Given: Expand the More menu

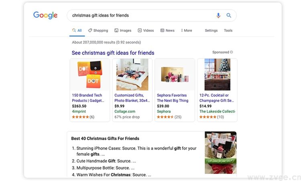Looking at the screenshot, I should 187,30.
